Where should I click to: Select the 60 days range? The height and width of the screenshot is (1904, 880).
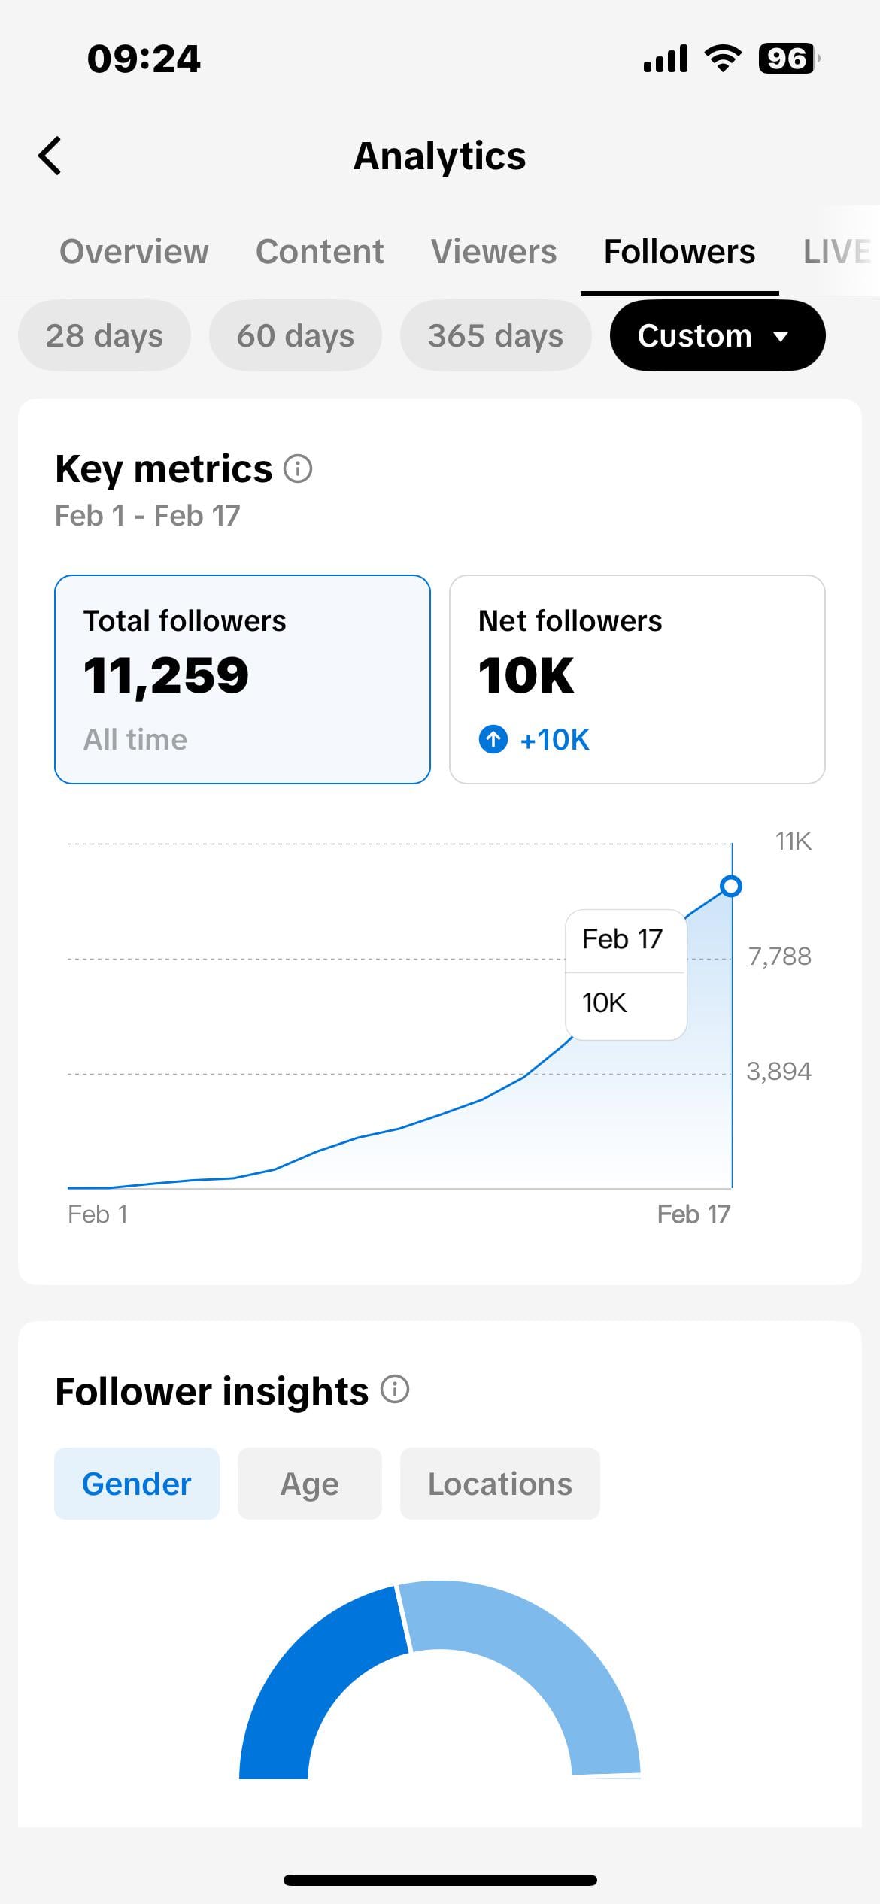pyautogui.click(x=296, y=335)
